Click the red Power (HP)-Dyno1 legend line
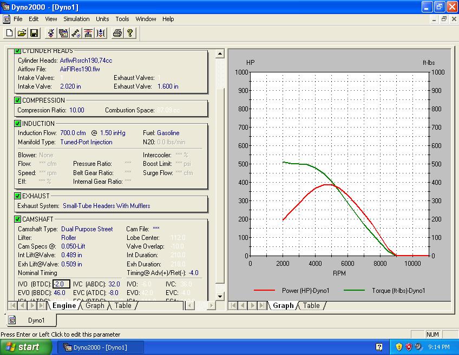Screen dimensions: 459x355 [x=264, y=291]
